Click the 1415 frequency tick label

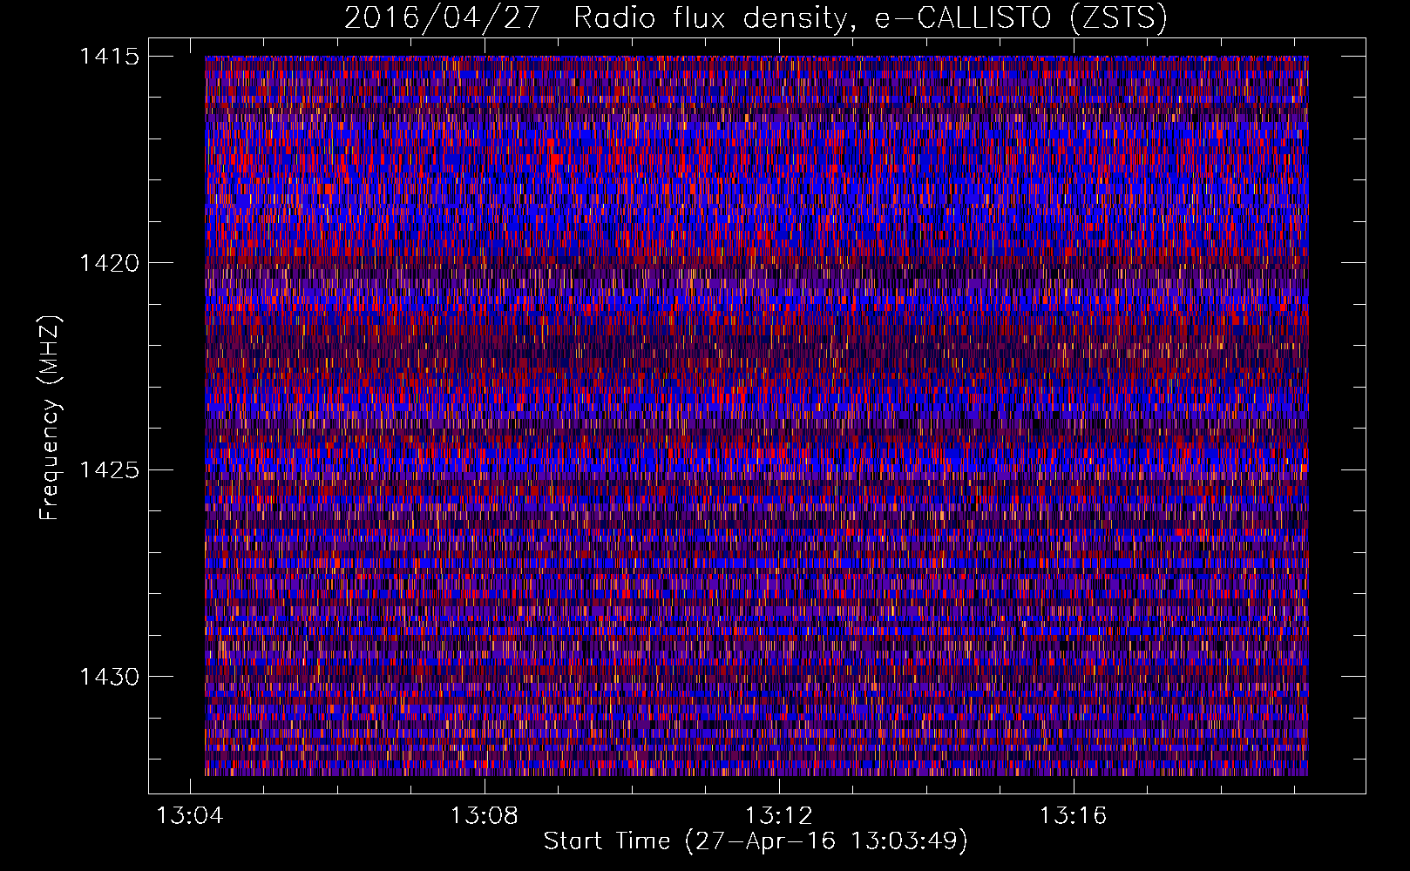coord(110,57)
